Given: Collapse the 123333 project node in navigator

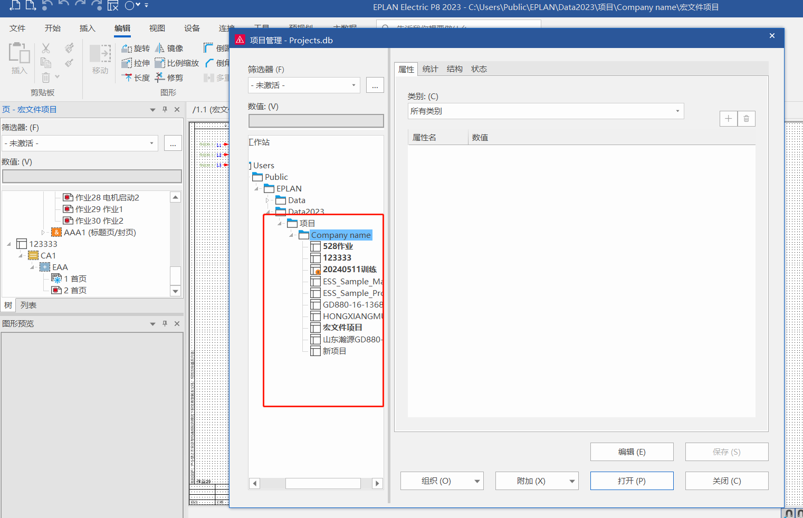Looking at the screenshot, I should pos(9,244).
